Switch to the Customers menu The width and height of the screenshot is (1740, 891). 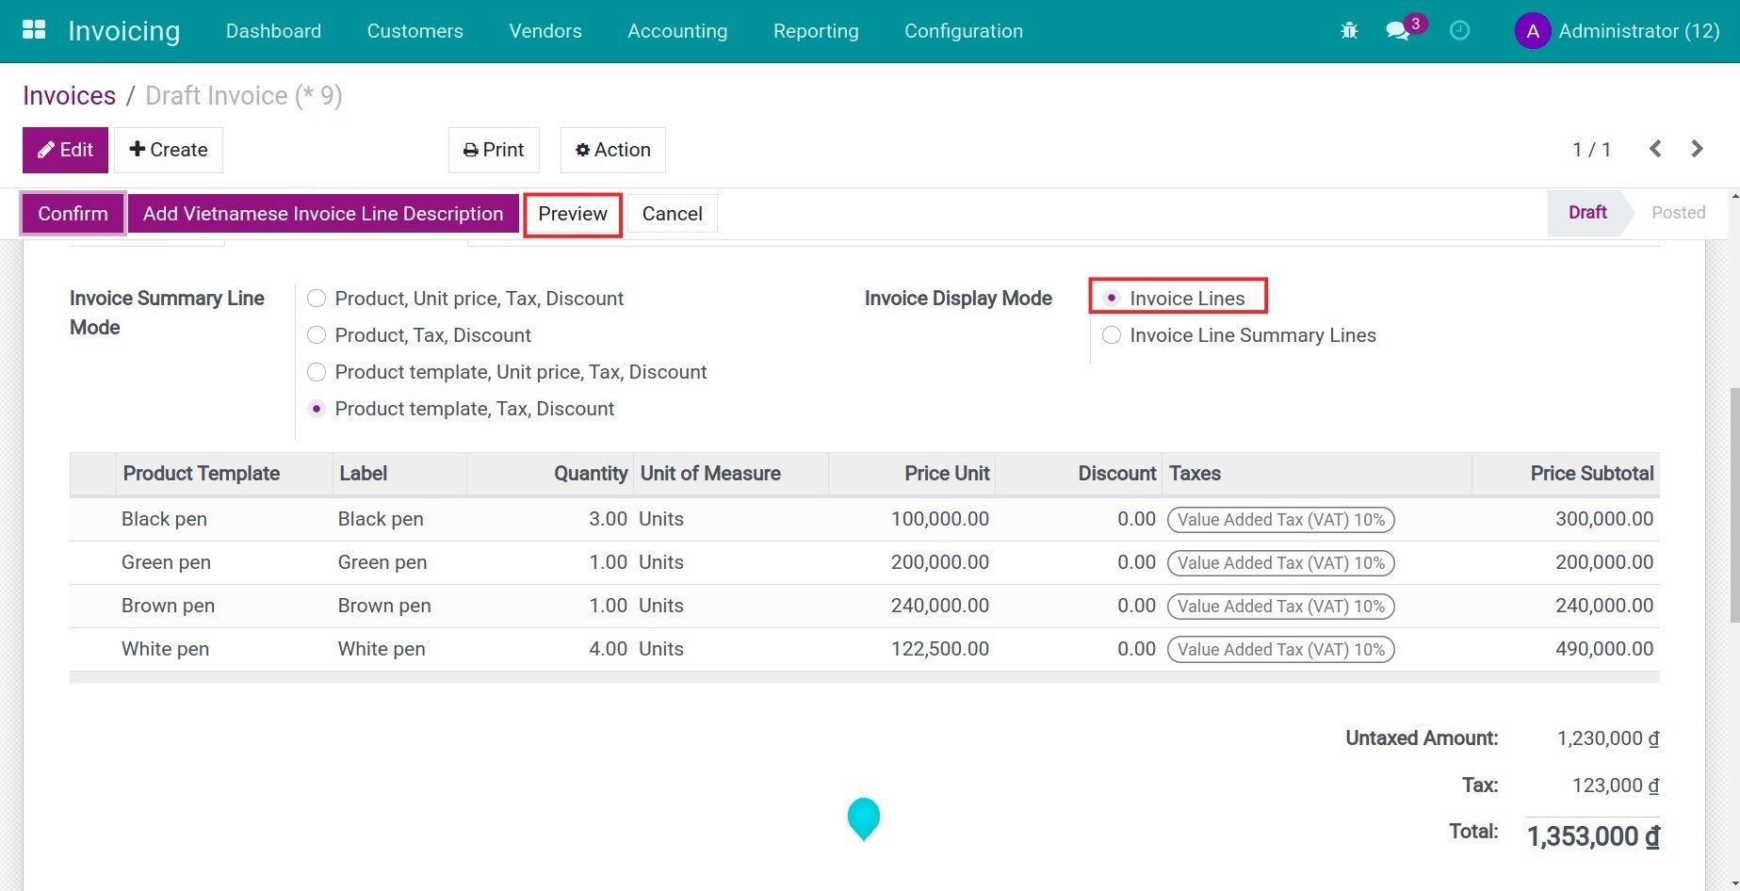[x=415, y=30]
